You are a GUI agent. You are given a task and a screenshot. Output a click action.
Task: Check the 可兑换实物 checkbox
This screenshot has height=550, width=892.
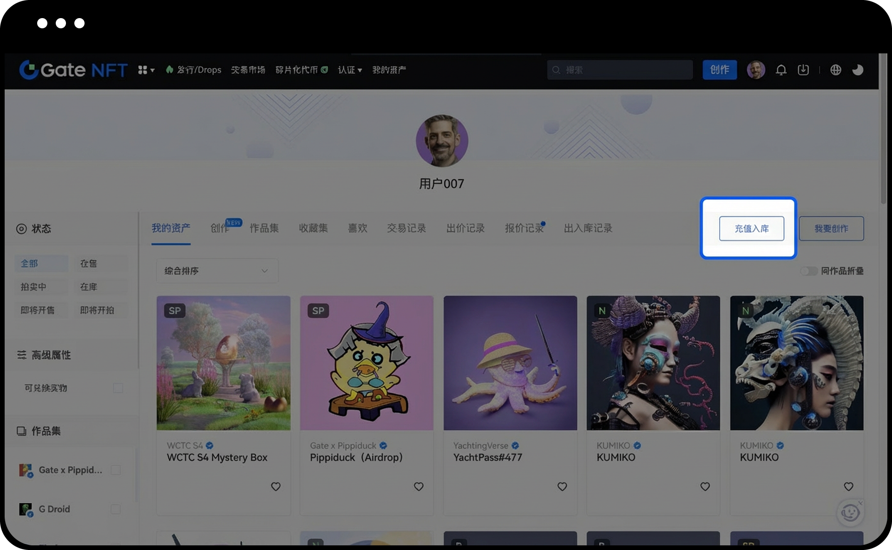118,388
